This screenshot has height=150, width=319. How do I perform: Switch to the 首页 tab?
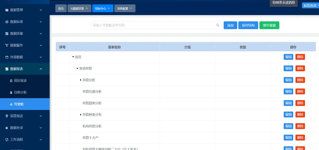[x=61, y=9]
